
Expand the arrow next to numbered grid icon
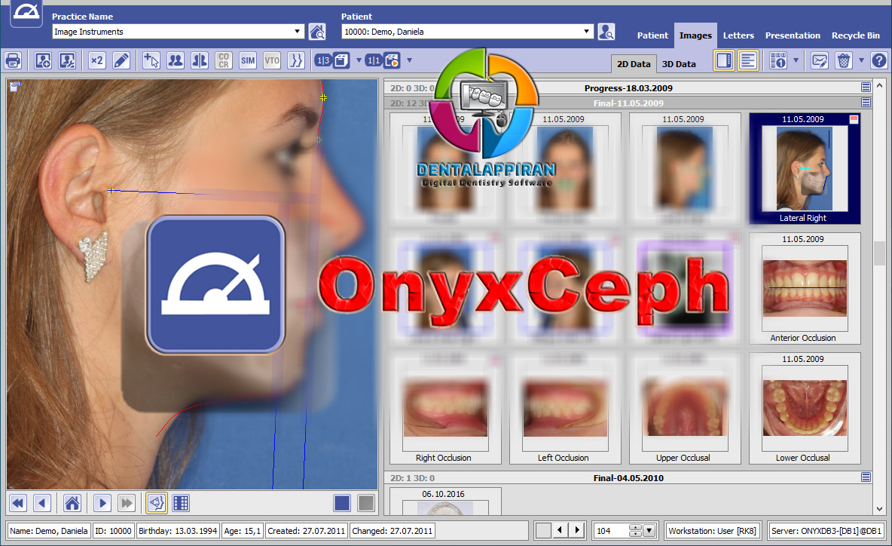(796, 60)
